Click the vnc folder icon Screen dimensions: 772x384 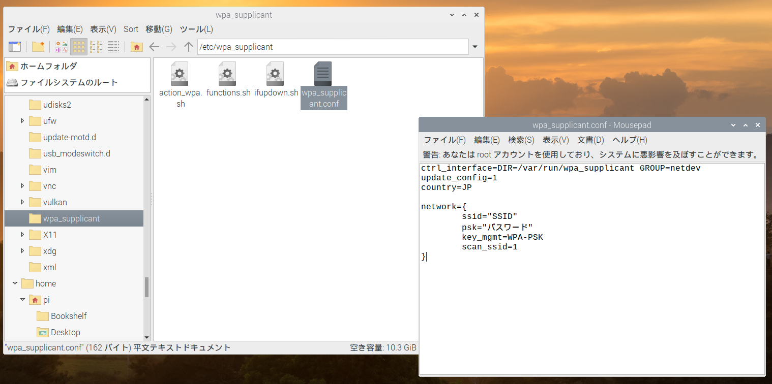tap(35, 186)
